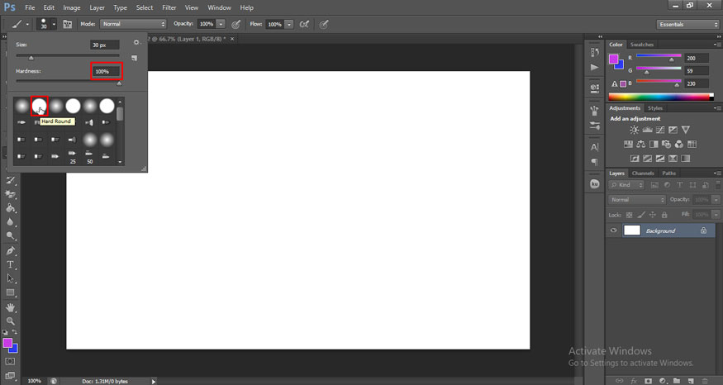
Task: Click the Brightness/Contrast adjustment icon
Action: tap(634, 130)
